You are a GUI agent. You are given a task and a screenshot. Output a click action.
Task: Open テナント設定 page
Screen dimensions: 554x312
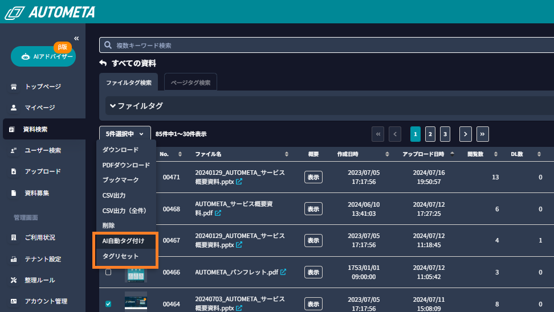coord(43,259)
